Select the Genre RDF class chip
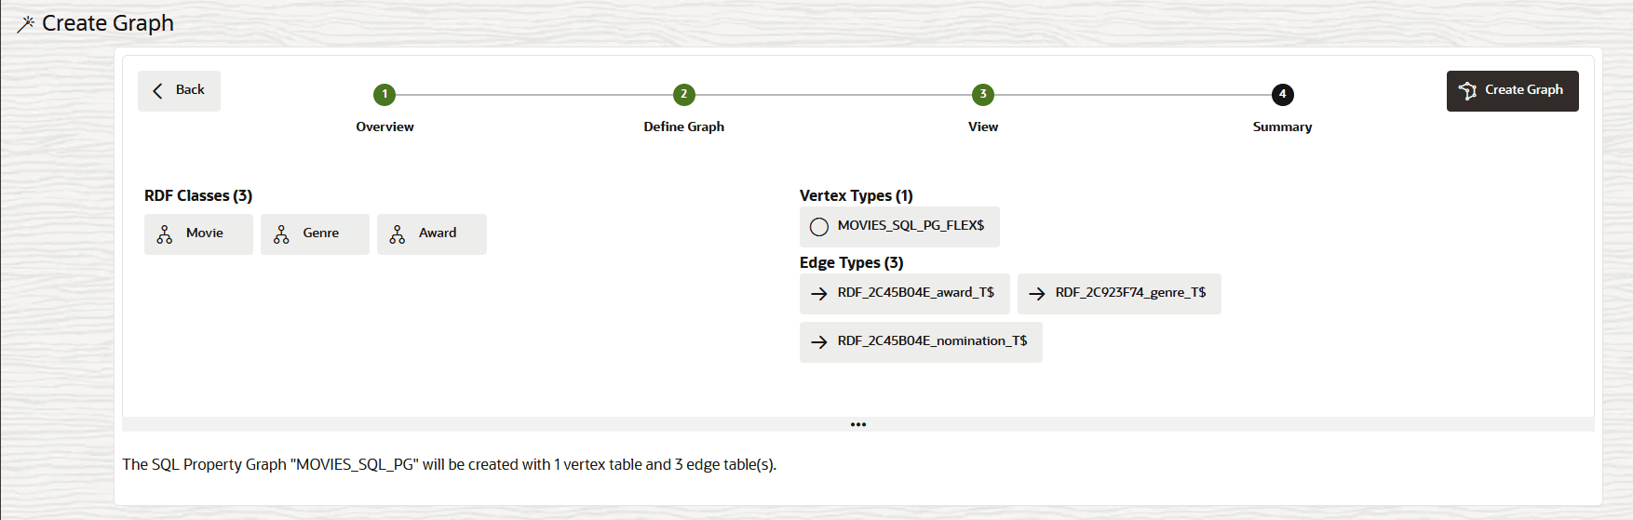 315,234
